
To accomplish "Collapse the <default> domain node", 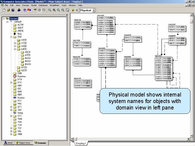I will click(x=7, y=22).
